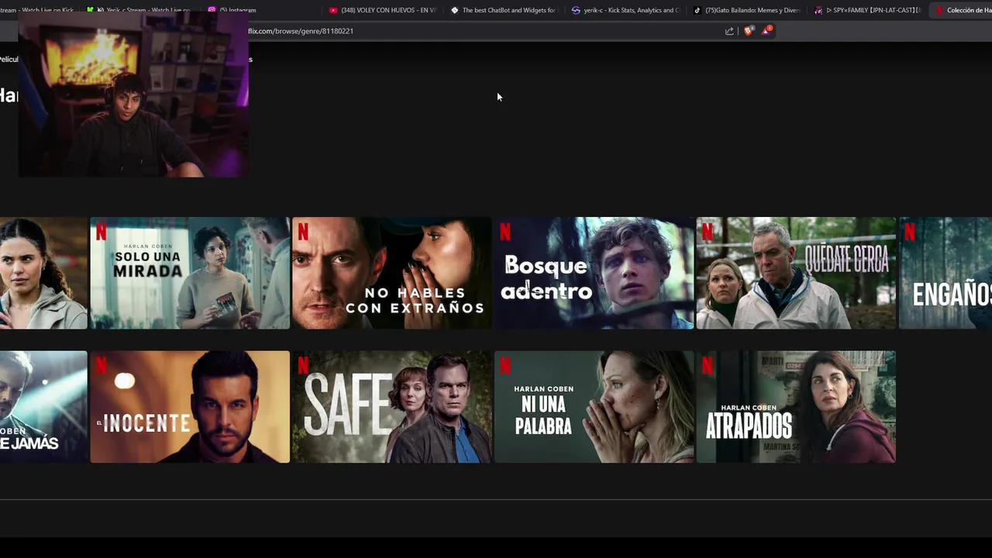Select the Colección de Harlan Coben Netflix tab

(962, 10)
